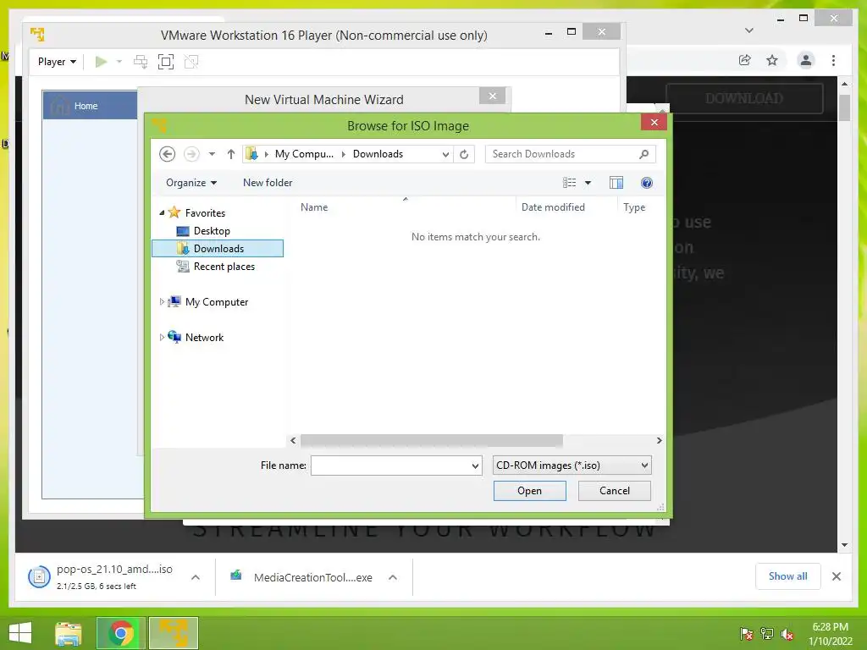The height and width of the screenshot is (650, 867).
Task: Click Chrome share page icon
Action: (745, 60)
